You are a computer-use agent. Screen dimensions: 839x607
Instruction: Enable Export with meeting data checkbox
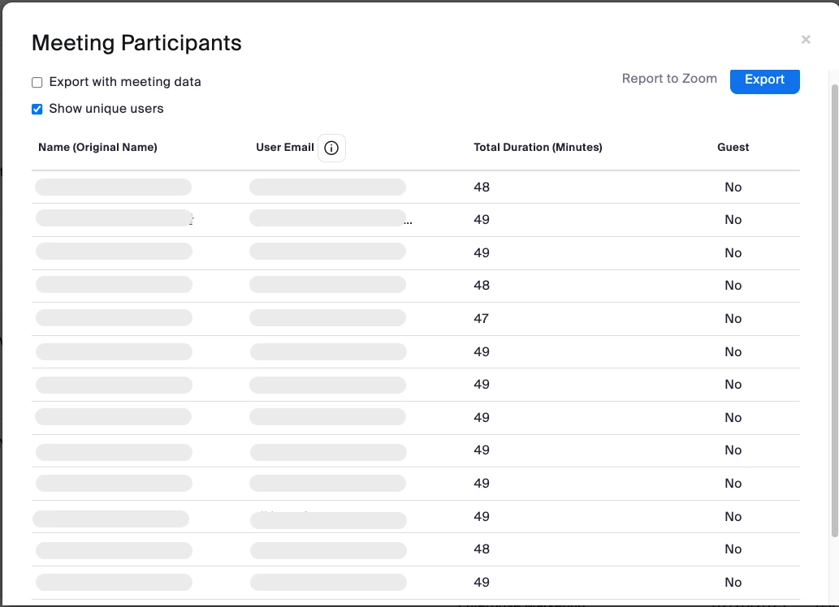tap(37, 82)
